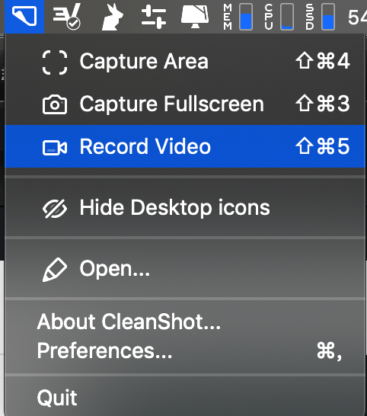Choose Capture Area from the menu
The height and width of the screenshot is (416, 367).
[x=185, y=62]
